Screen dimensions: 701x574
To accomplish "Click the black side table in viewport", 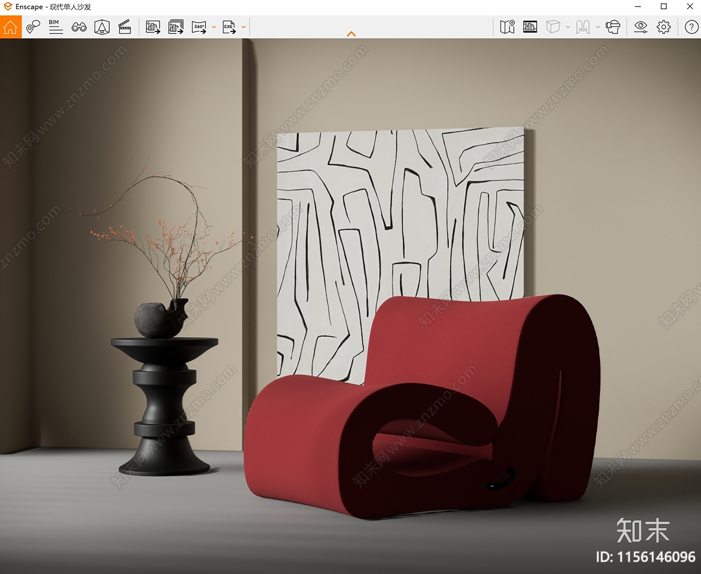I will point(164,407).
